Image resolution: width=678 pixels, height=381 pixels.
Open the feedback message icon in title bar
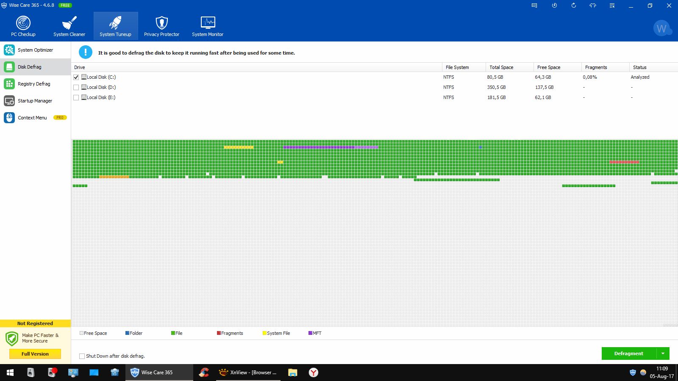pos(534,6)
